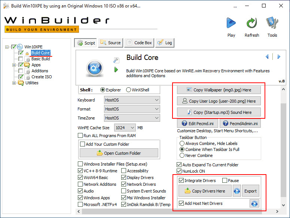Click Copy Drivers Here button
This screenshot has height=218, width=290.
[x=205, y=191]
